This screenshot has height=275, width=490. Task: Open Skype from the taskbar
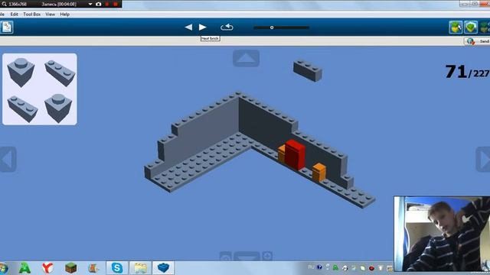point(117,268)
